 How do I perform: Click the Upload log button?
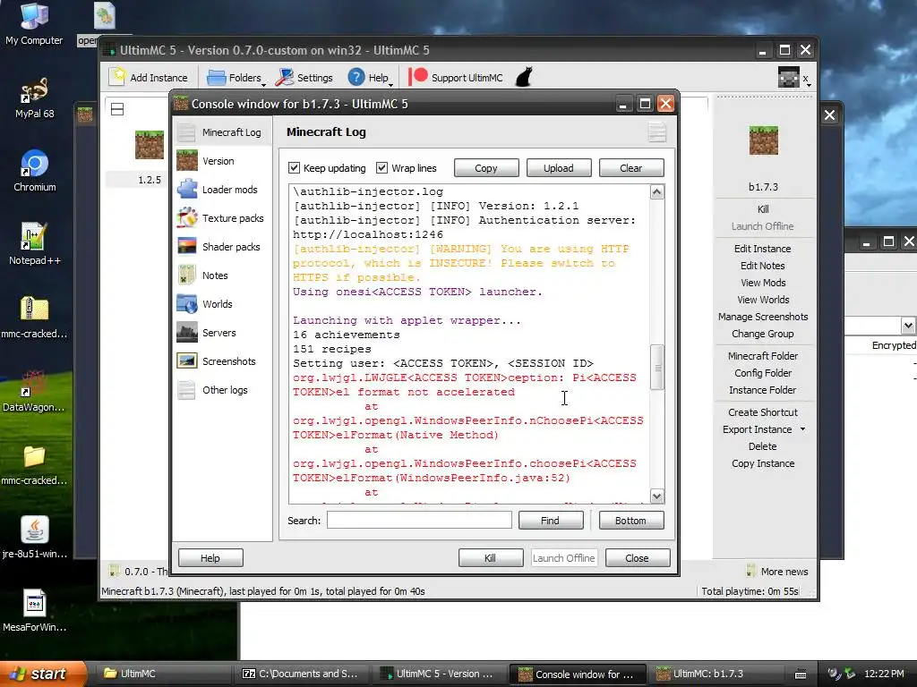coord(559,167)
